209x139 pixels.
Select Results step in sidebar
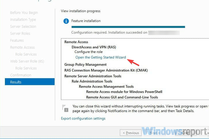tap(30, 82)
